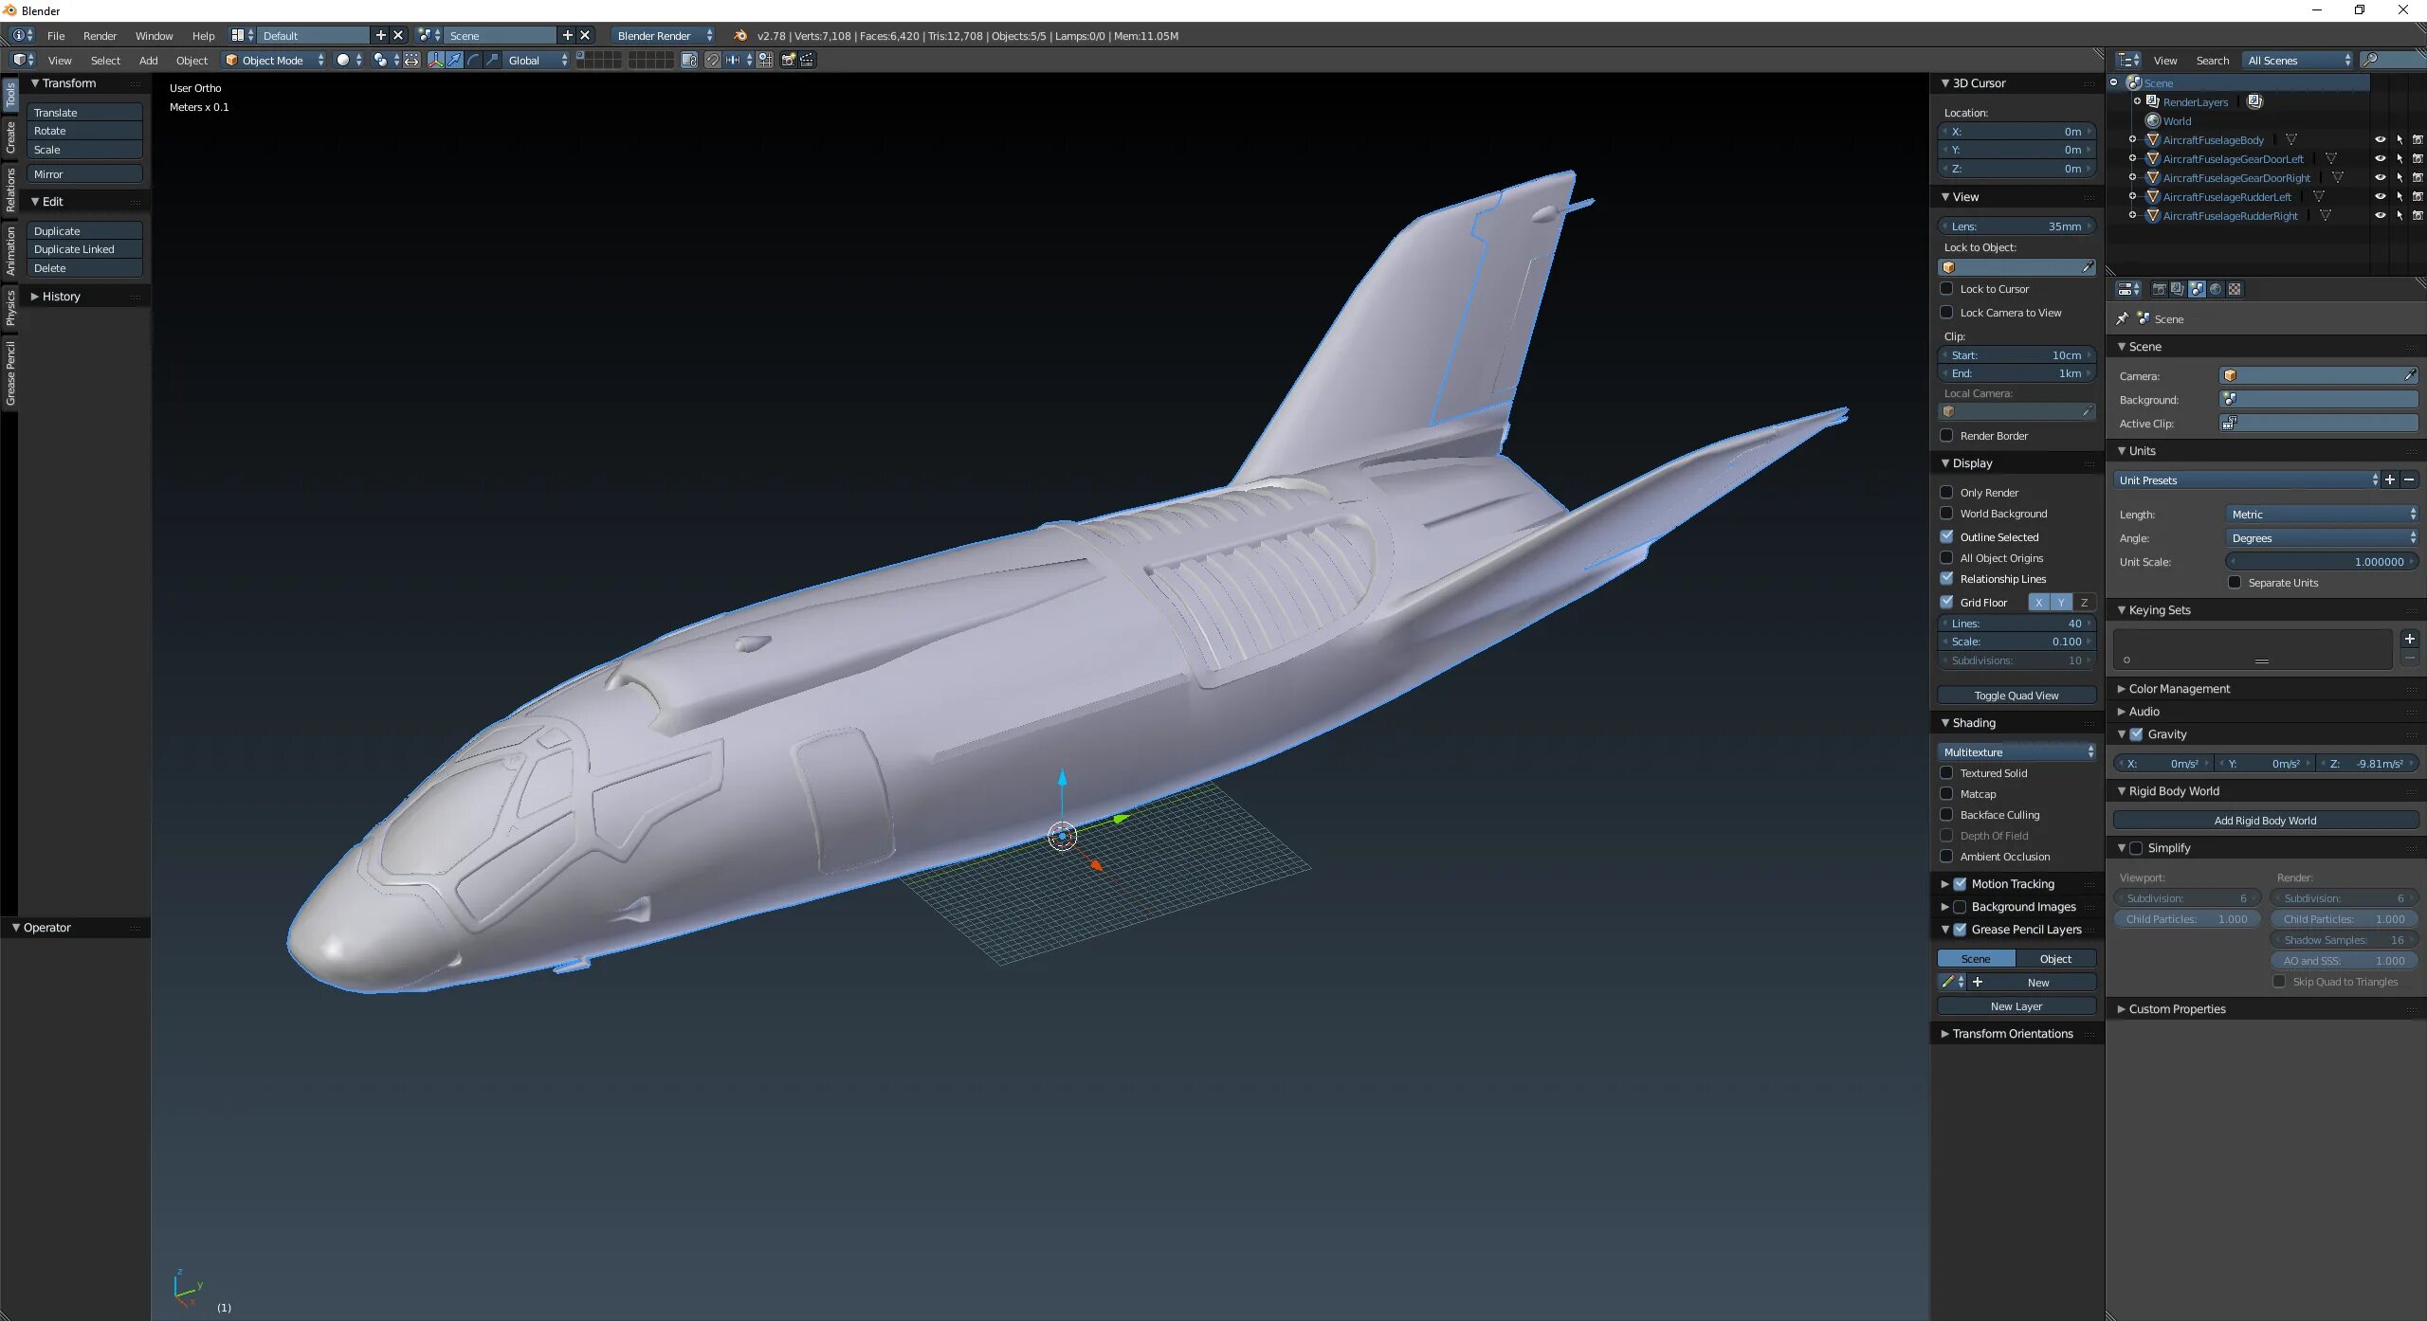
Task: Toggle the 3D manipulator widget icon
Action: [x=435, y=60]
